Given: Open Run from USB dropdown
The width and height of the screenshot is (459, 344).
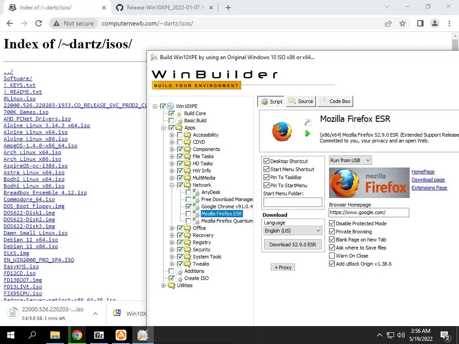Looking at the screenshot, I should [351, 160].
